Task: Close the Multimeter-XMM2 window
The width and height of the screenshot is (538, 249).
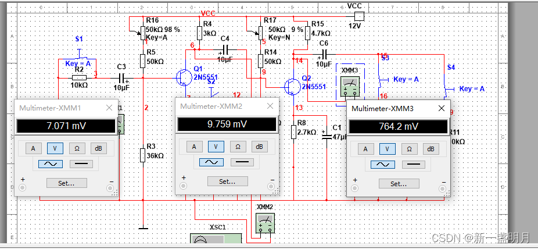Action: pyautogui.click(x=270, y=106)
